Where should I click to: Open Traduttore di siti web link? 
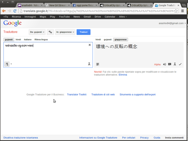tap(103, 94)
